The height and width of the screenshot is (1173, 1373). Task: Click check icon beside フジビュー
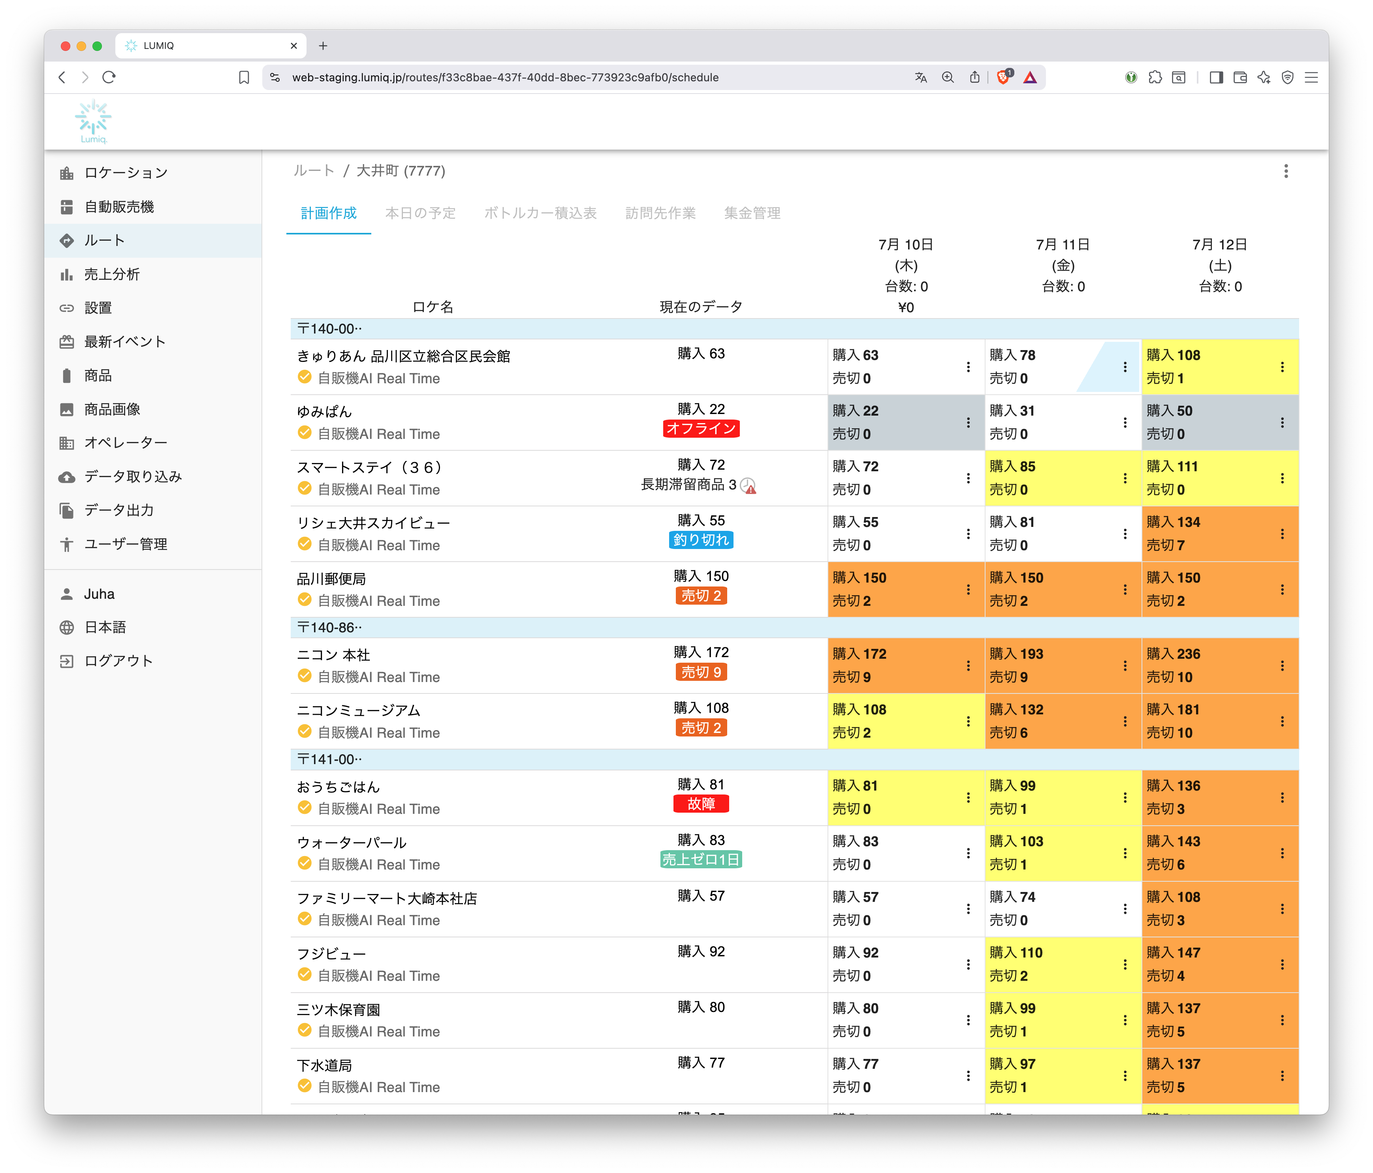tap(305, 974)
